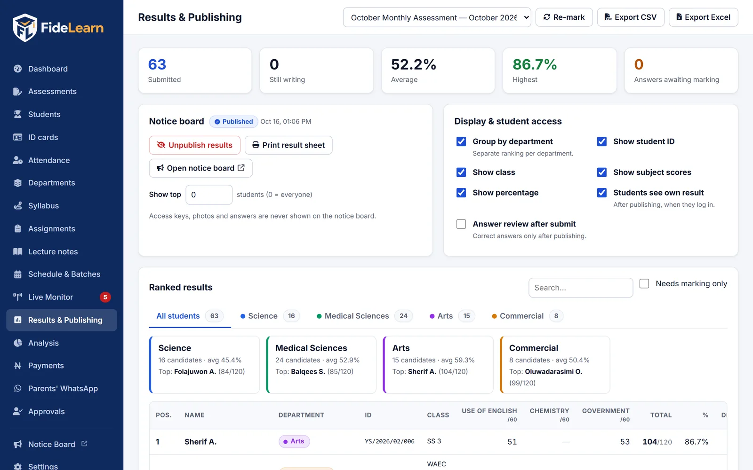Screen dimensions: 753x470
Task: Open the Science department summary card
Action: coord(204,365)
